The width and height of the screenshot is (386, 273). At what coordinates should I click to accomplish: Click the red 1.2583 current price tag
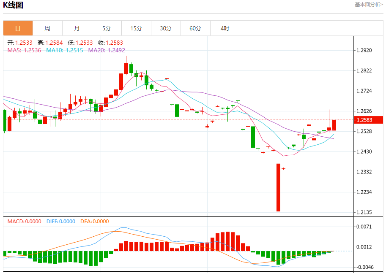click(x=369, y=120)
